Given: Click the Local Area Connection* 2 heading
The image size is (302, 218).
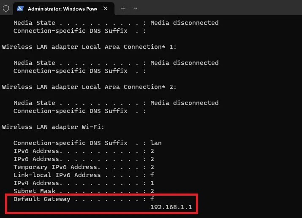Looking at the screenshot, I should click(89, 87).
